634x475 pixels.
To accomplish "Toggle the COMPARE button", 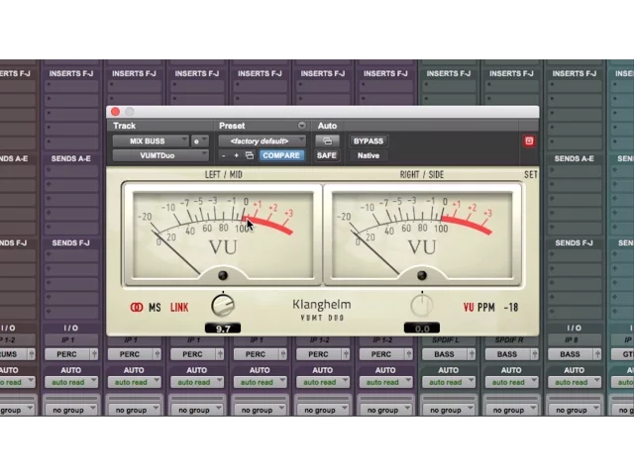I will click(x=281, y=155).
